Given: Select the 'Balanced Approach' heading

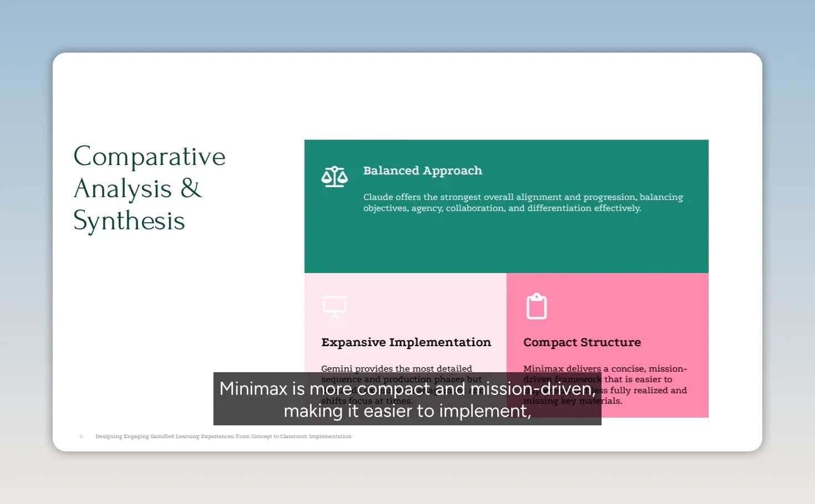Looking at the screenshot, I should tap(422, 171).
